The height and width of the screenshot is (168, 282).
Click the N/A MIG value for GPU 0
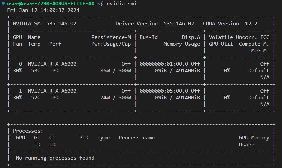tap(265, 77)
